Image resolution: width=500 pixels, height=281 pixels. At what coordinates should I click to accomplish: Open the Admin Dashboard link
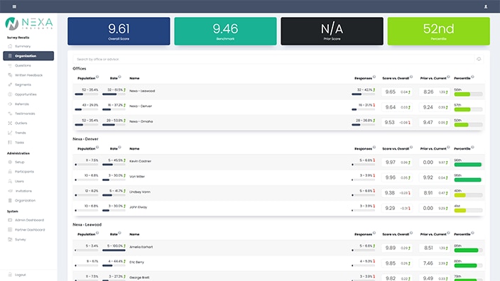[29, 220]
